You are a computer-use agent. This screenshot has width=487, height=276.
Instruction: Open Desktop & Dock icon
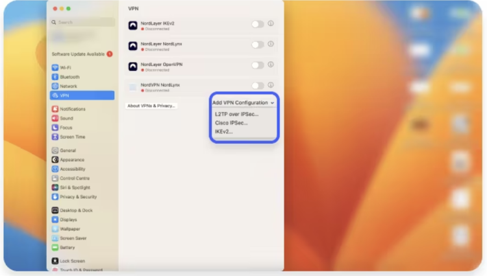tap(55, 211)
